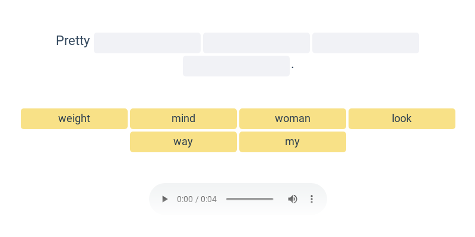Image resolution: width=475 pixels, height=237 pixels.
Task: Click the total duration "0:04" label
Action: [209, 199]
